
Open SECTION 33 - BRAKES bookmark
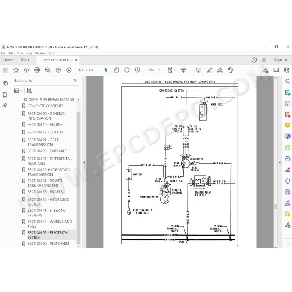(x=45, y=192)
